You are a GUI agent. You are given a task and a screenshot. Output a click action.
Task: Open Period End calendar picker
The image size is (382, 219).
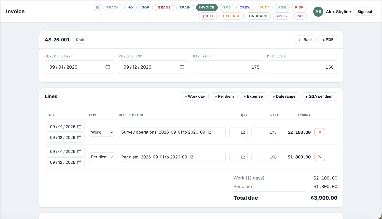click(182, 67)
